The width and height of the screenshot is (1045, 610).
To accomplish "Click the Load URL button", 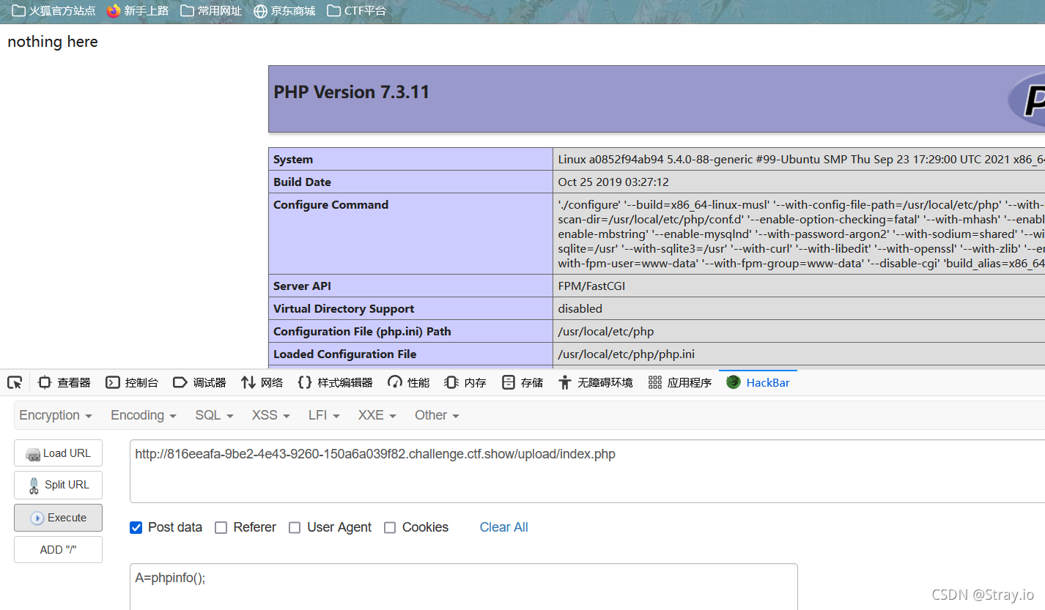I will pos(58,453).
